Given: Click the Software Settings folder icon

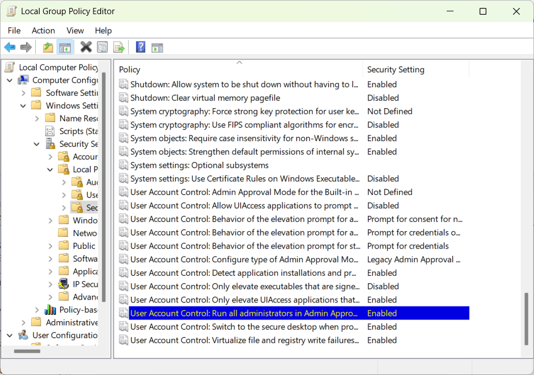Looking at the screenshot, I should (x=36, y=92).
